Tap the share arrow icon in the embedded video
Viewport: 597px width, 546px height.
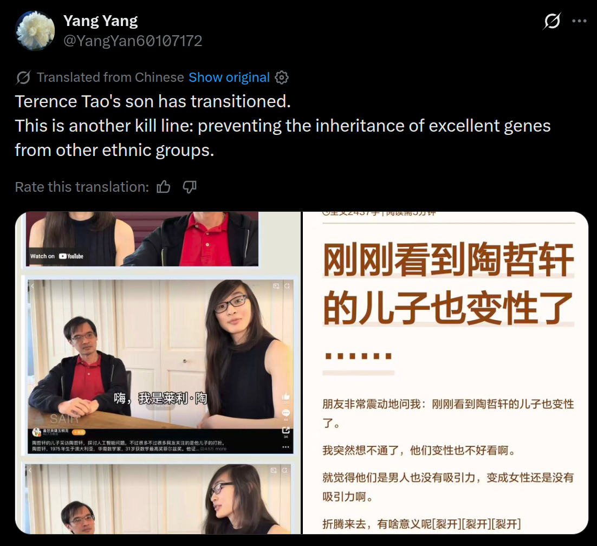click(285, 430)
